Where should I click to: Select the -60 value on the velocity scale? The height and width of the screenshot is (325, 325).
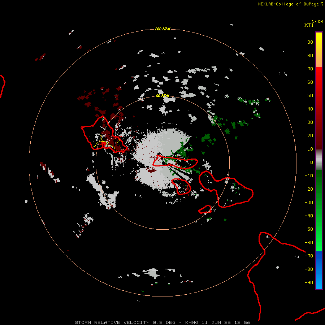pos(309,243)
